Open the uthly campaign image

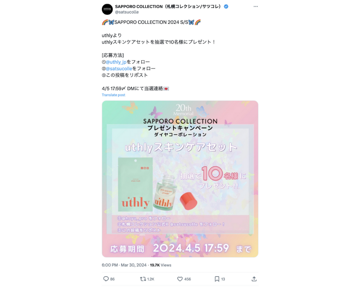click(x=180, y=179)
